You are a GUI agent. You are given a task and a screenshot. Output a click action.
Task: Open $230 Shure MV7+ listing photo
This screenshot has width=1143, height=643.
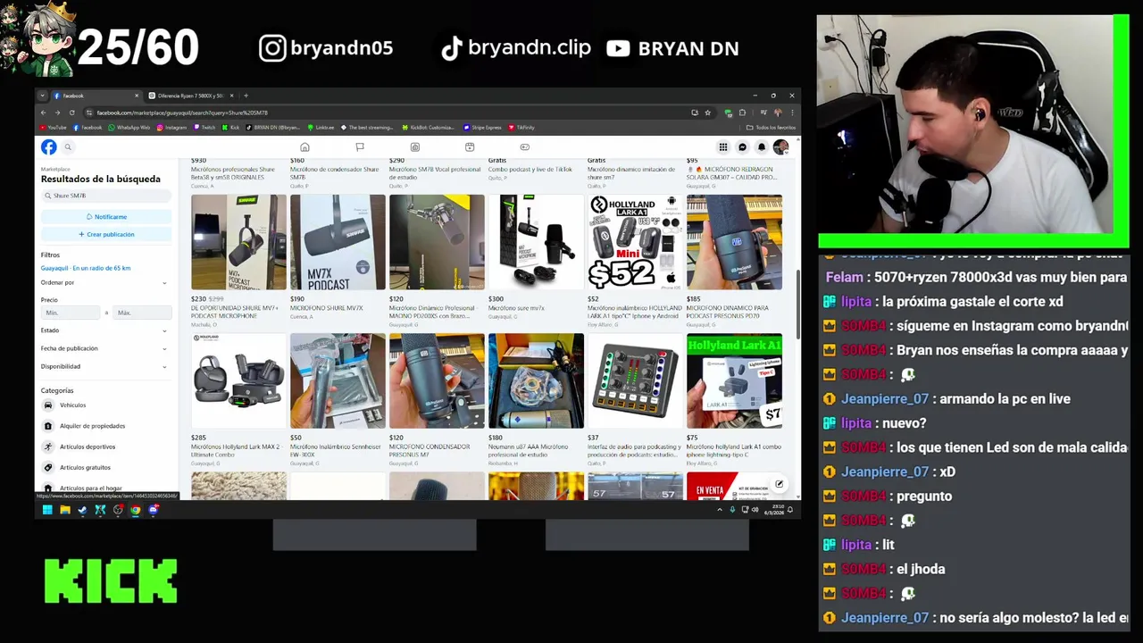[238, 242]
